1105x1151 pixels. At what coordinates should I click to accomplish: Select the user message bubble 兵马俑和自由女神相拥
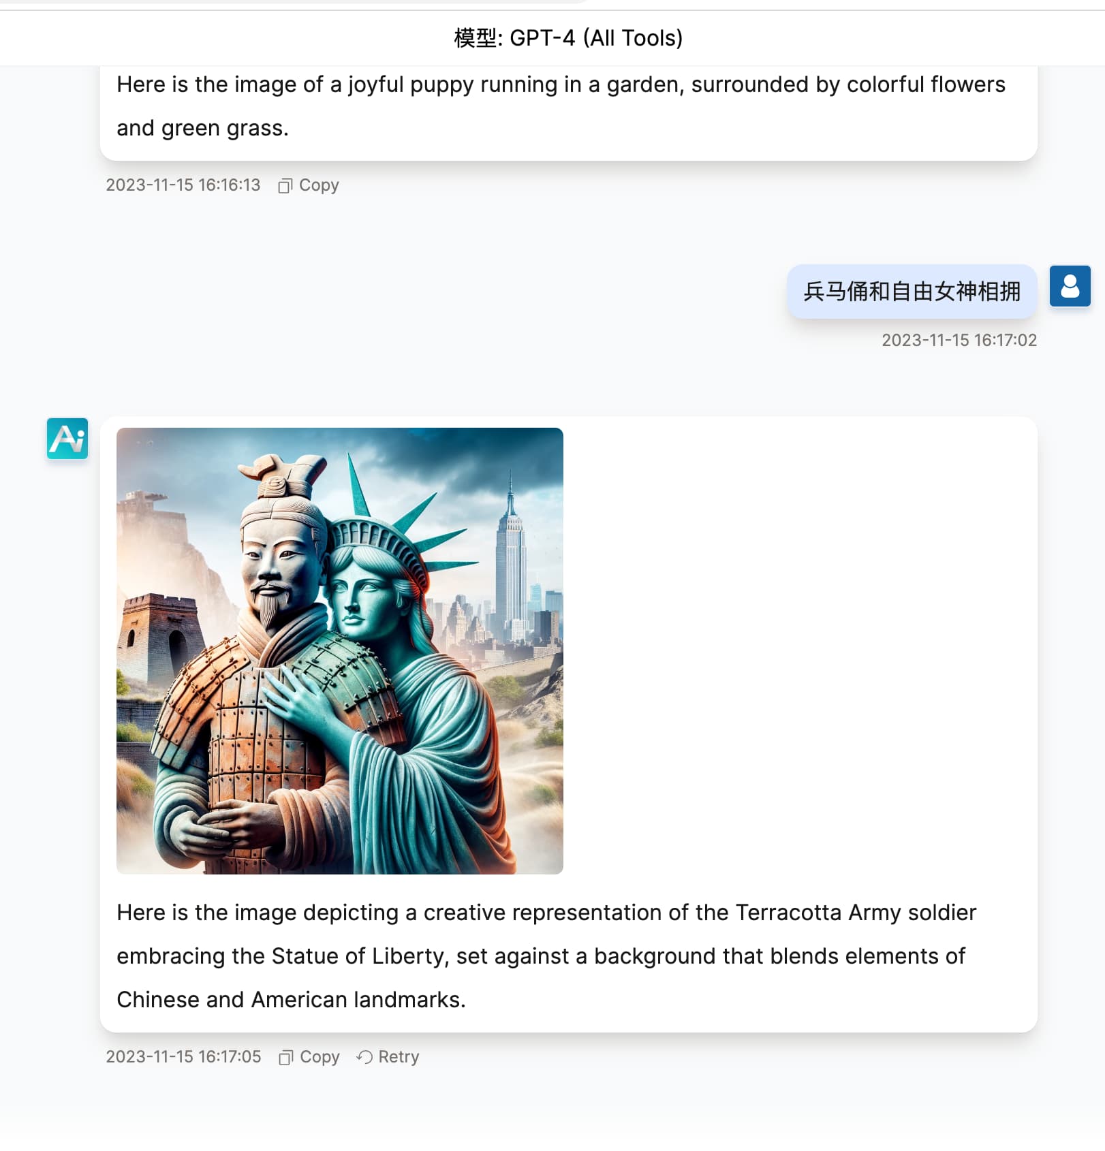pos(912,291)
